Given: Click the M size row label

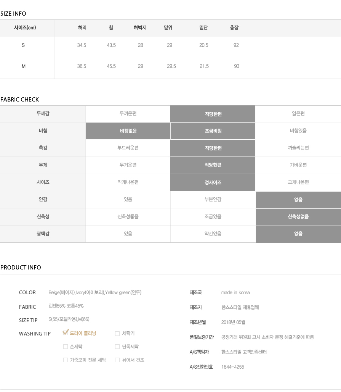Looking at the screenshot, I should tap(24, 66).
